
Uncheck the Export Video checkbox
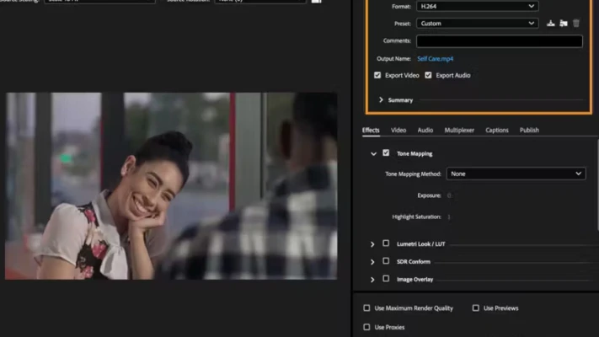377,75
